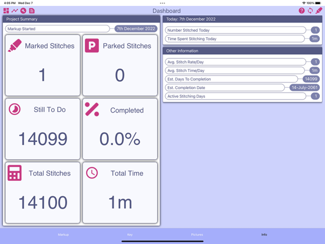Tap the Marked Stitches label
The width and height of the screenshot is (325, 244).
coord(49,46)
